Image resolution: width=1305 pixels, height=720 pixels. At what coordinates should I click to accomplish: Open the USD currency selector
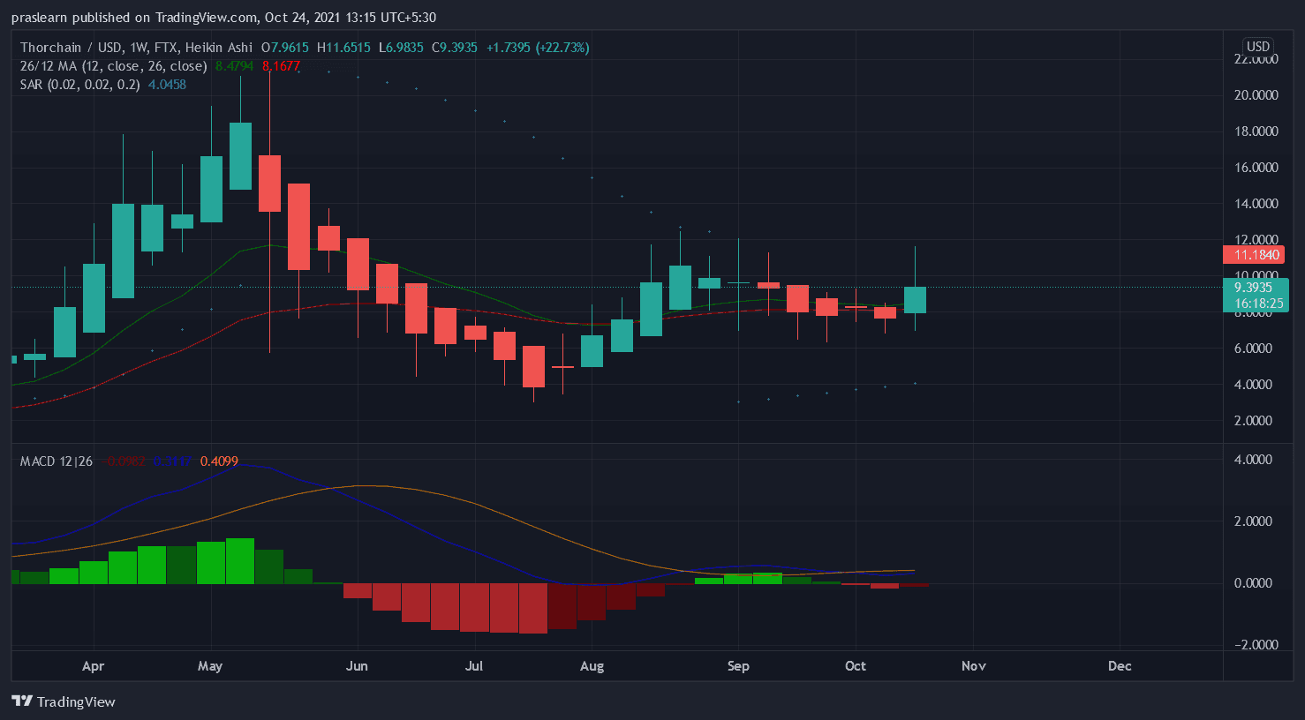tap(1258, 47)
